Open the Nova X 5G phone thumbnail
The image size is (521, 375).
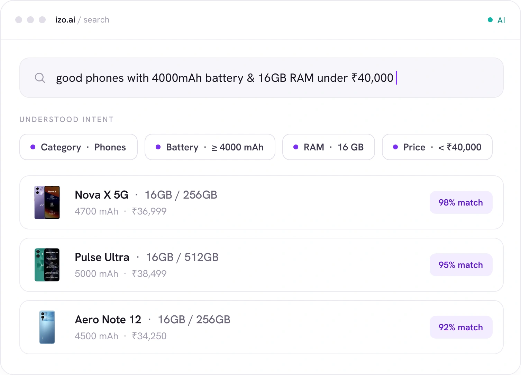pos(47,202)
